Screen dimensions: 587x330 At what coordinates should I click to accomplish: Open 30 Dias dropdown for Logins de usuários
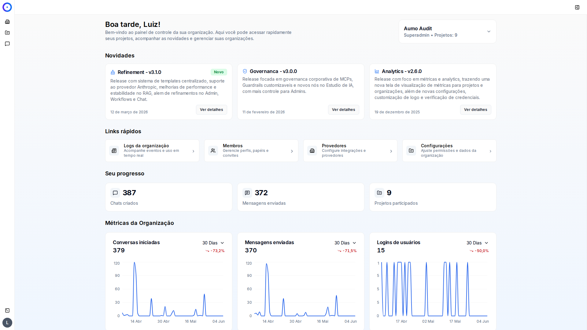coord(477,243)
